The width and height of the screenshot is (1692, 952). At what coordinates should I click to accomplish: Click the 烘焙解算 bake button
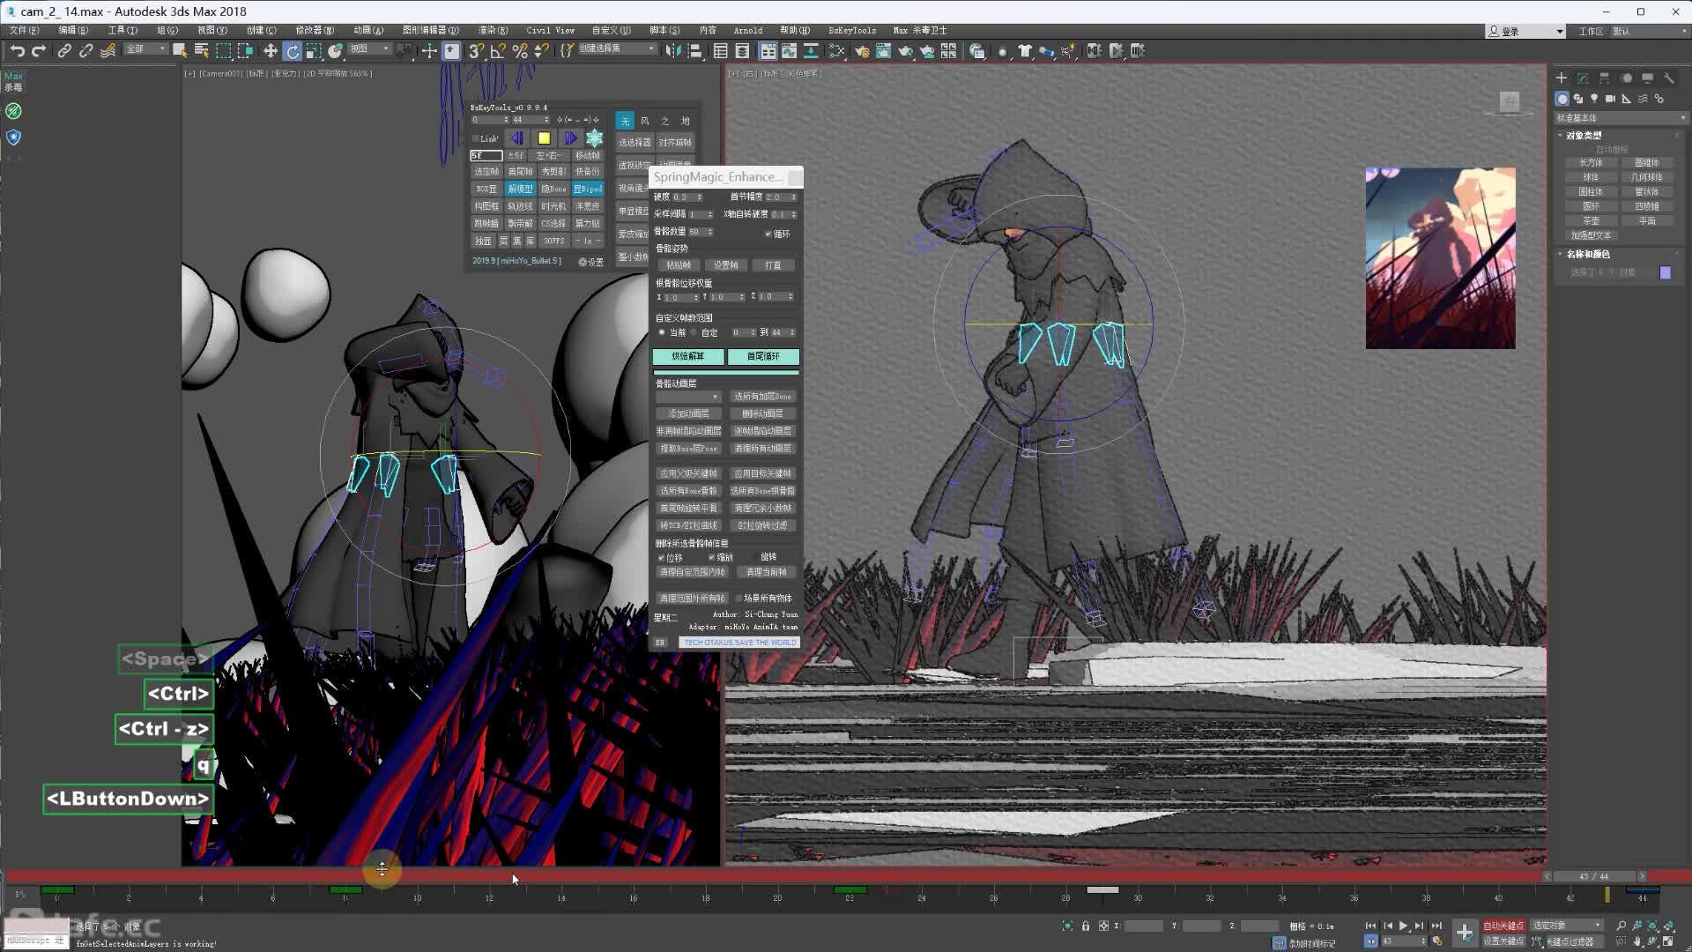tap(688, 356)
